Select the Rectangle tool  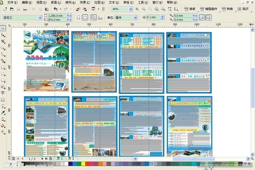point(3,67)
